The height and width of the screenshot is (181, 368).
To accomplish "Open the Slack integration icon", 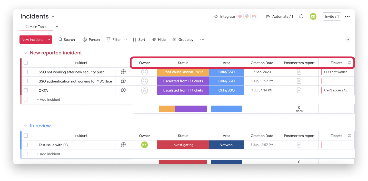I will coord(247,16).
